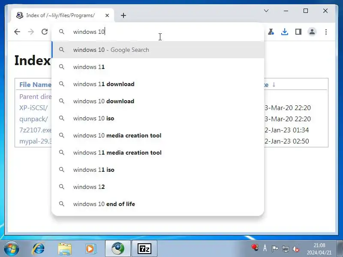Select the Index of /~lily/files/Programs/ tab
Image resolution: width=343 pixels, height=257 pixels.
coord(60,15)
